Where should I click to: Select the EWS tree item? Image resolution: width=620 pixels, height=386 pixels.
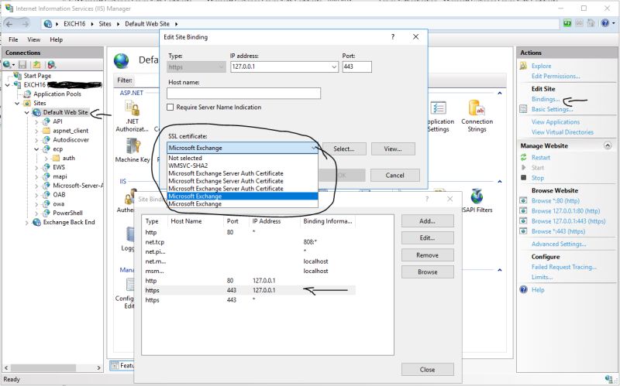coord(59,167)
